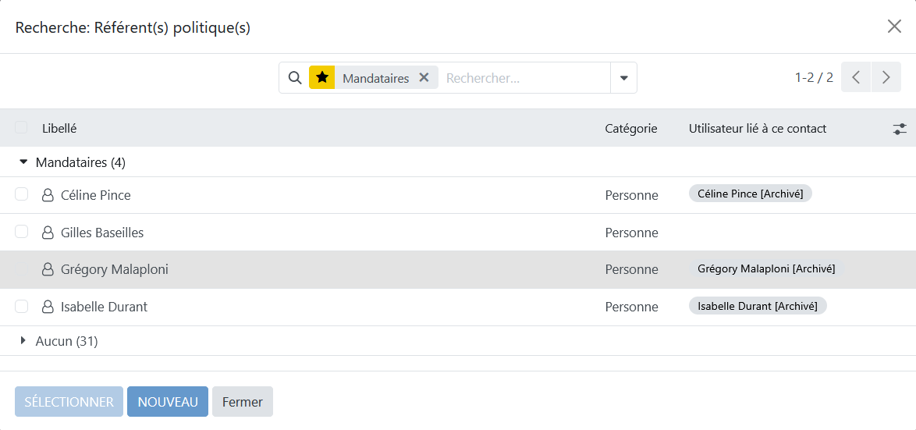916x430 pixels.
Task: Click person icon beside Céline Pince
Action: click(x=48, y=195)
